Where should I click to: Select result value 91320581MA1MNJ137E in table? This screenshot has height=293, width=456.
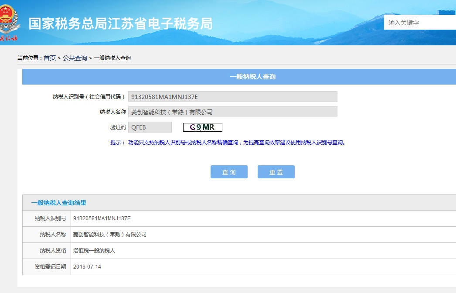pyautogui.click(x=102, y=218)
